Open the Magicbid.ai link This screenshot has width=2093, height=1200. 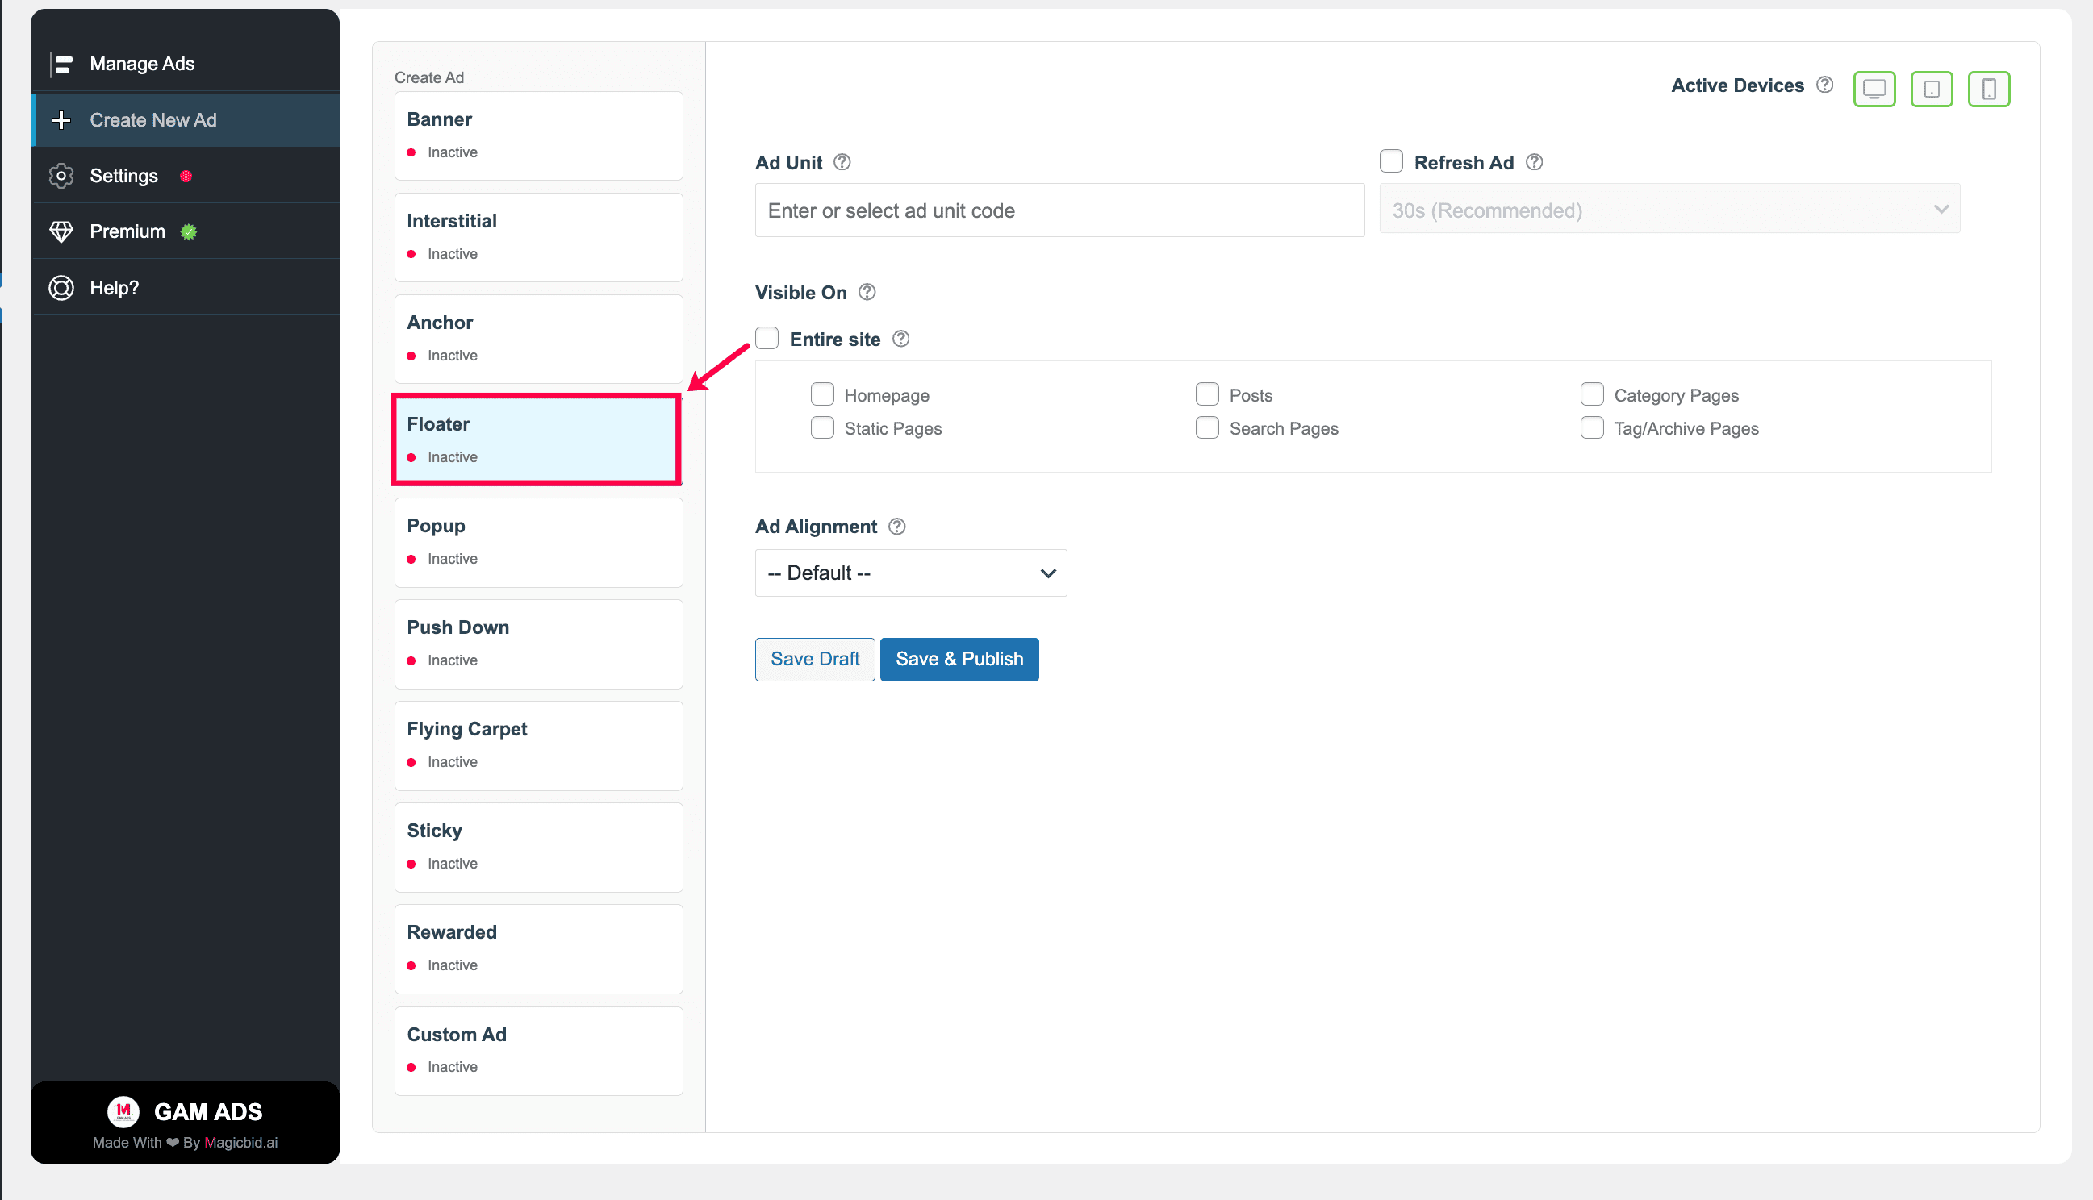click(x=240, y=1142)
